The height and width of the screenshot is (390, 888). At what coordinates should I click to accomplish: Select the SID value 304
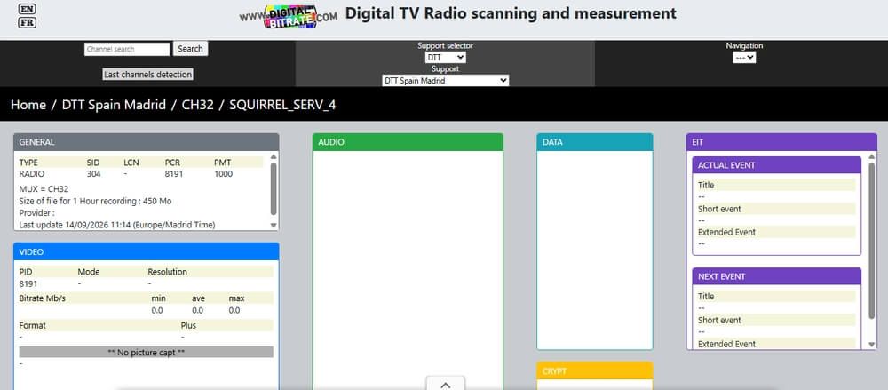(93, 174)
